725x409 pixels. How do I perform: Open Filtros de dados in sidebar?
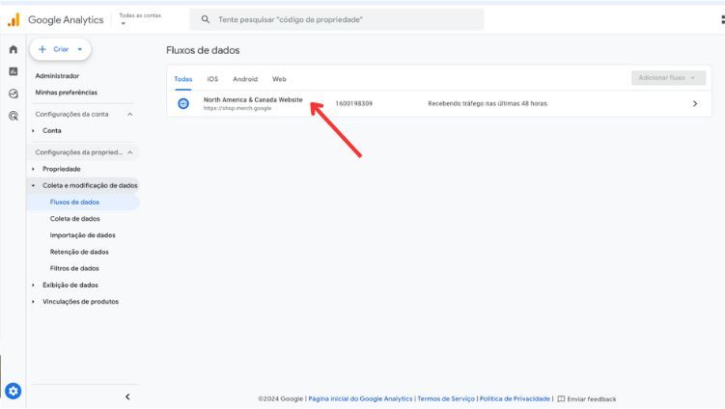pyautogui.click(x=74, y=268)
